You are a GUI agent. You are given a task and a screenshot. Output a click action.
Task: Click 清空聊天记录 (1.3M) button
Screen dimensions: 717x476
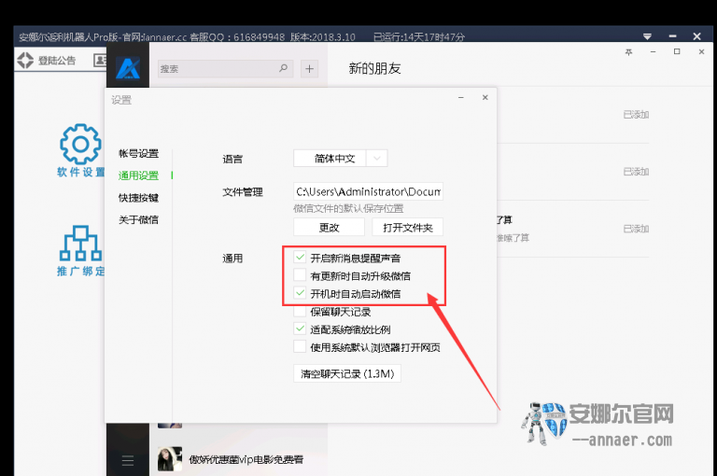point(347,373)
